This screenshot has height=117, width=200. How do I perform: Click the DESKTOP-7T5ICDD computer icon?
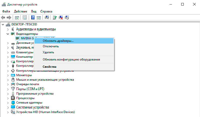point(8,24)
